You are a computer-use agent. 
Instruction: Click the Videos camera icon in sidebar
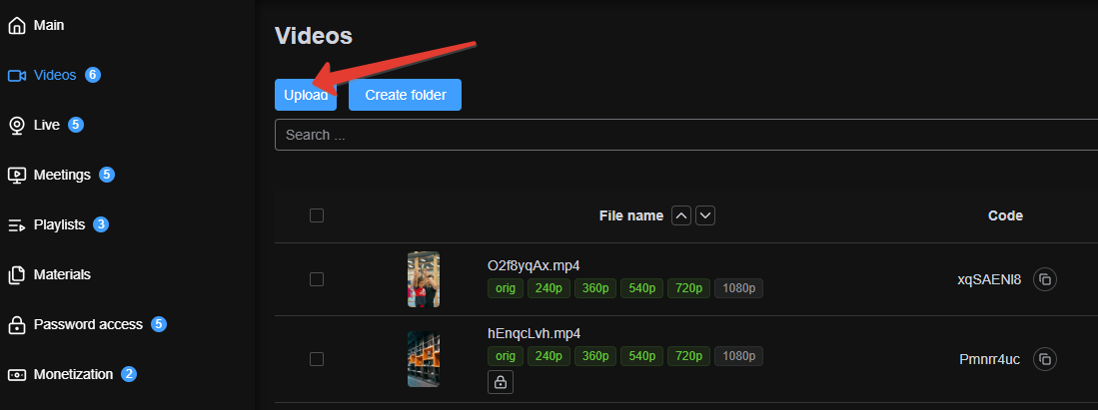17,76
